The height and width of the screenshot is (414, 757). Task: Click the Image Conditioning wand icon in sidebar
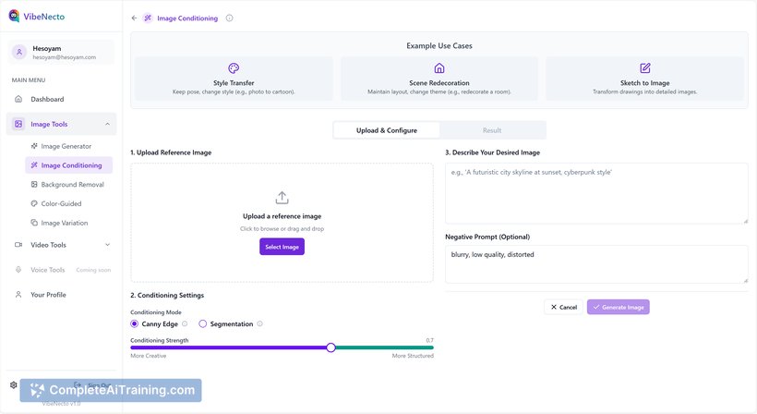click(34, 165)
